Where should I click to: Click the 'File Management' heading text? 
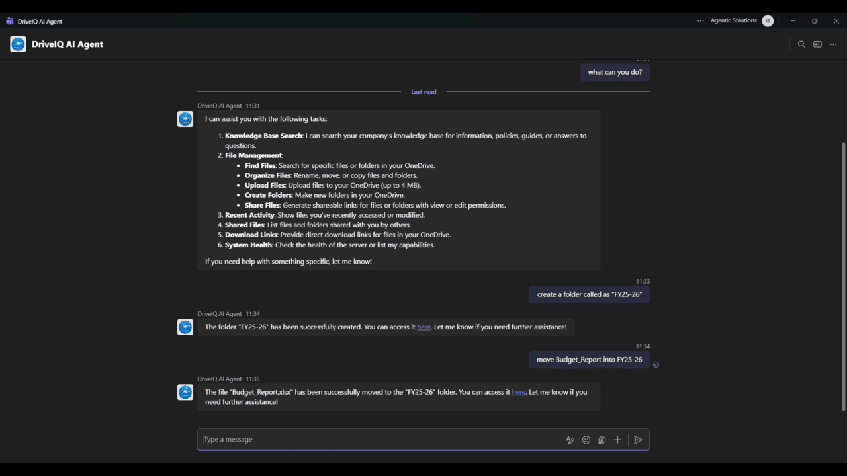tap(253, 155)
